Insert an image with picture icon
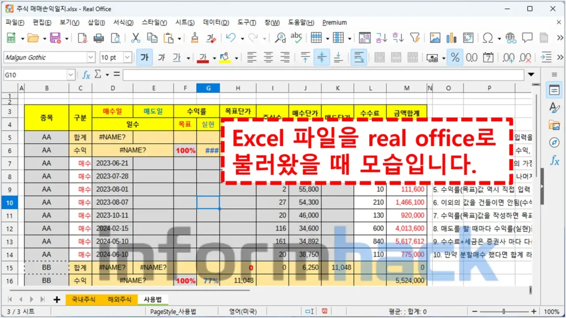The width and height of the screenshot is (566, 318). coord(434,38)
